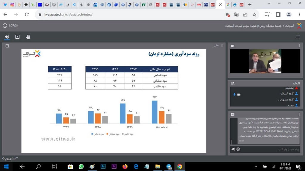This screenshot has height=171, width=305.
Task: Raise hand using the hand icon
Action: 28,37
